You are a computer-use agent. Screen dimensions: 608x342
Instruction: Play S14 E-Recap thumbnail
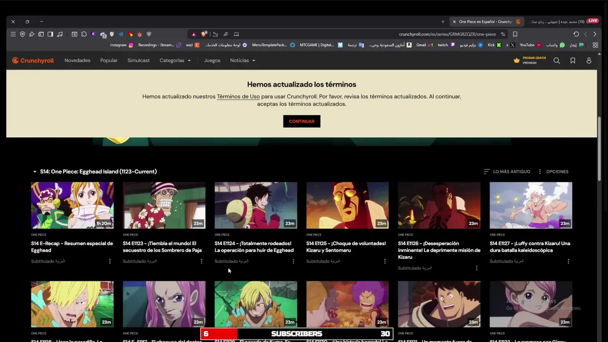(72, 206)
